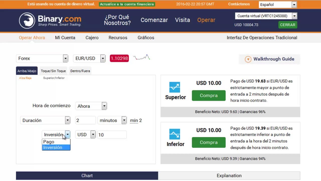Open the minutos unit dropdown

(x=112, y=120)
